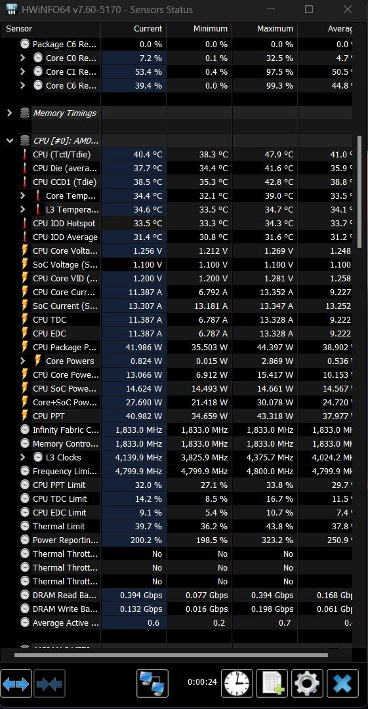The height and width of the screenshot is (709, 368).
Task: Click the clock icon of Thermal Limit
Action: point(26,526)
